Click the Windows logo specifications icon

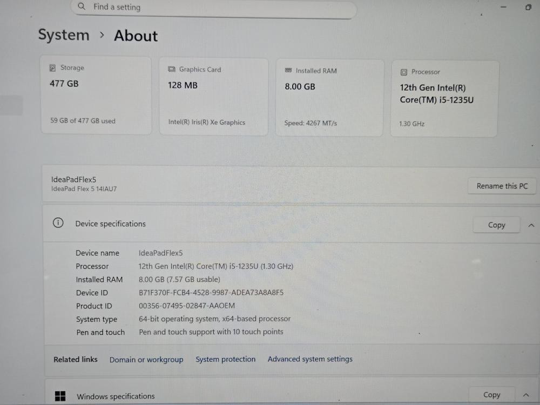(60, 396)
